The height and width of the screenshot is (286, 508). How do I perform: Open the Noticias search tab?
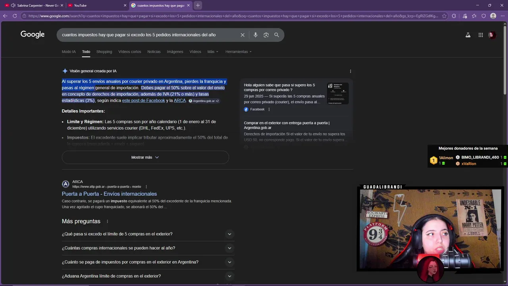click(154, 52)
